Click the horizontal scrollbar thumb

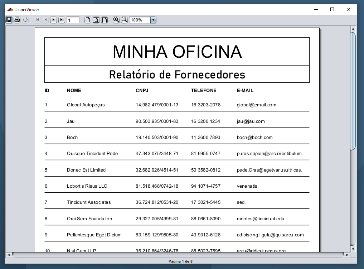[x=178, y=255]
